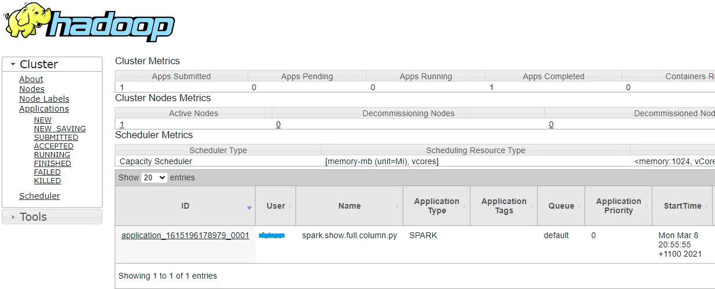Viewport: 715px width, 289px height.
Task: Open the Show entries count dropdown
Action: tap(154, 178)
